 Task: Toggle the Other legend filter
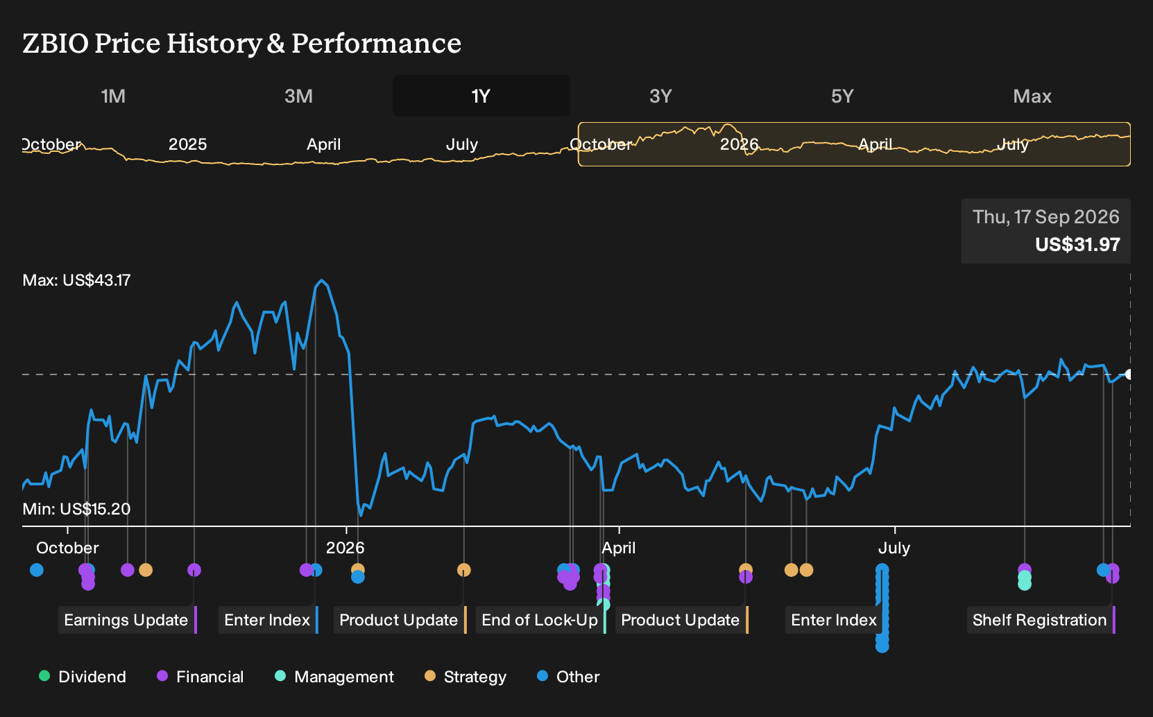pos(568,677)
